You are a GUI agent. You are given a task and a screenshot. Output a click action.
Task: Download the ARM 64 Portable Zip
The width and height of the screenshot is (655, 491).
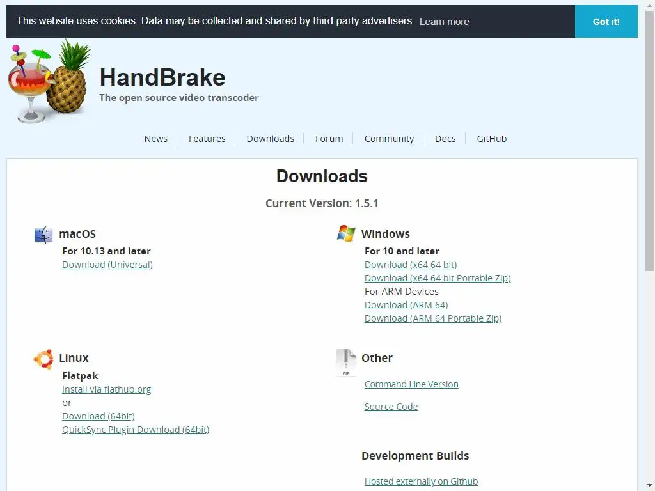(x=433, y=318)
